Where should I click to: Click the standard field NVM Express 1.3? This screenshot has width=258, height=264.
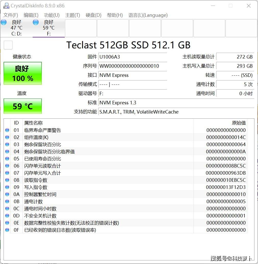[176, 103]
